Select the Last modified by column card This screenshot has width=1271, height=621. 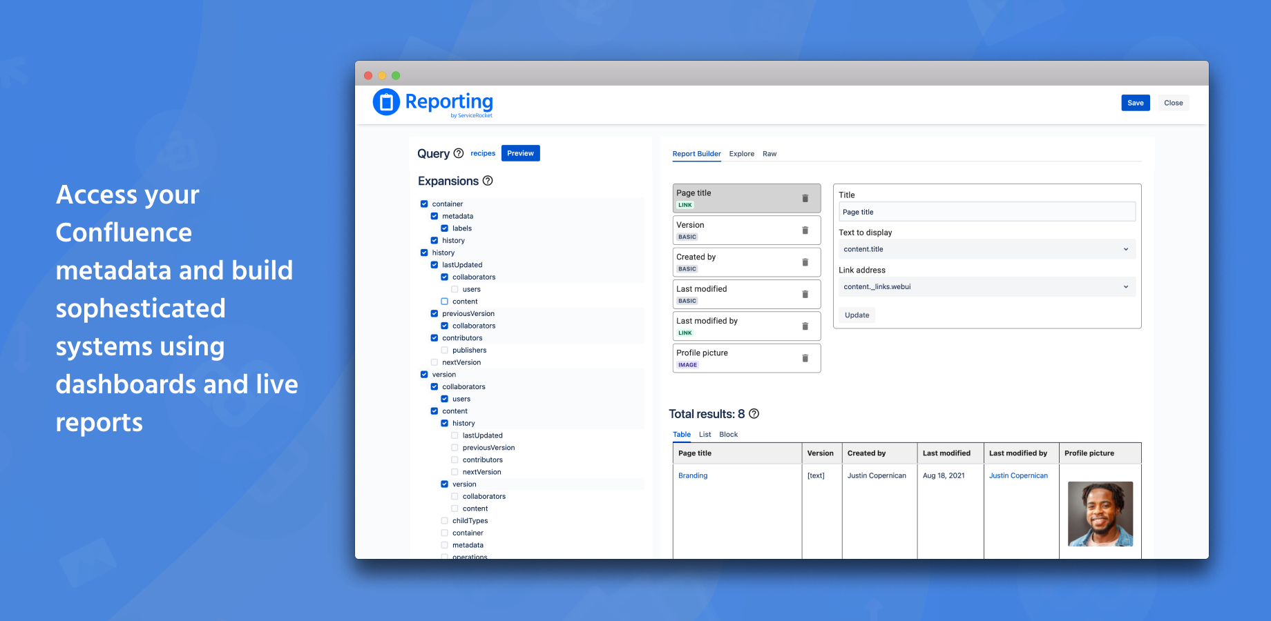[x=747, y=326]
